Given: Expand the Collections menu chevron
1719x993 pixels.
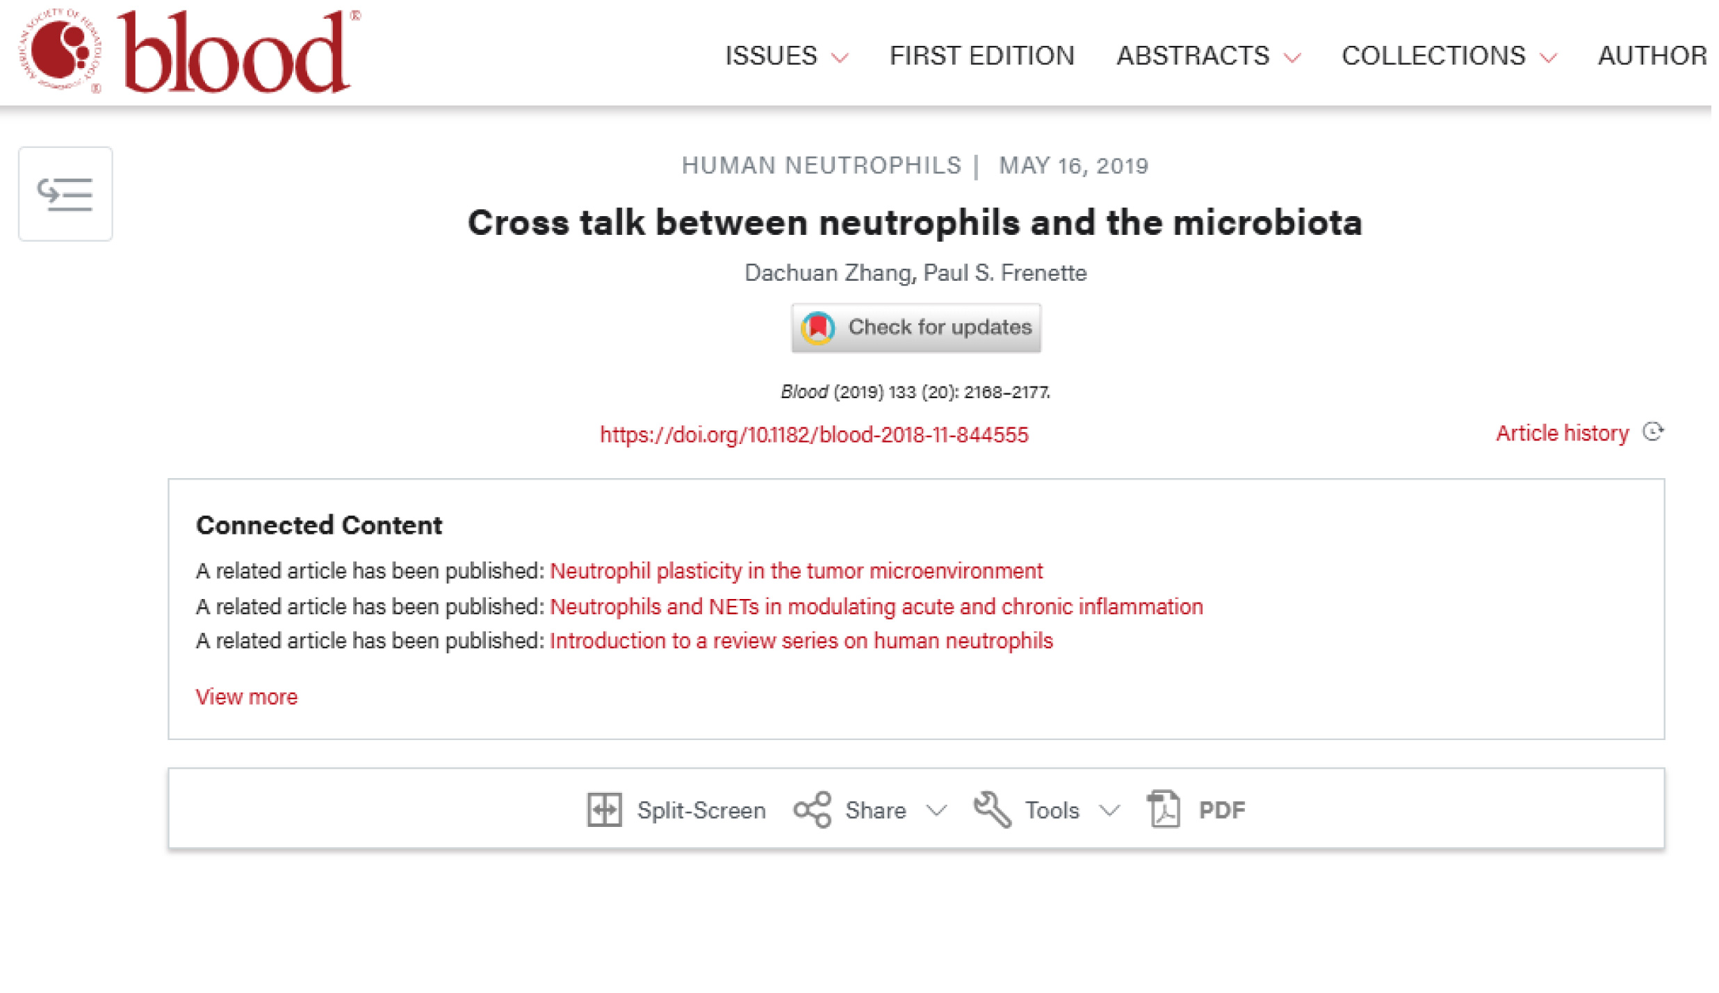Looking at the screenshot, I should (x=1548, y=58).
